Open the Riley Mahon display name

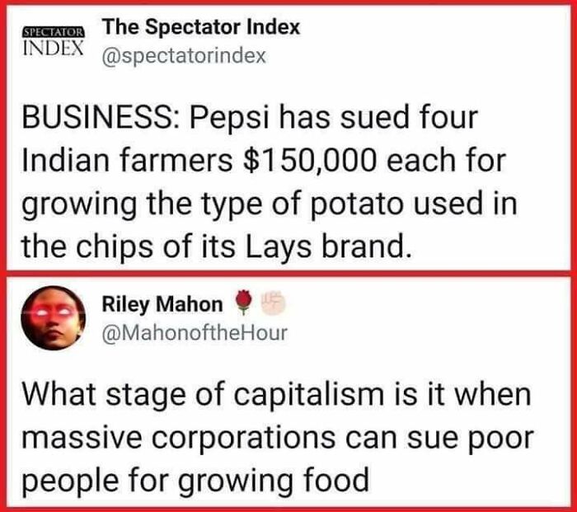(162, 304)
